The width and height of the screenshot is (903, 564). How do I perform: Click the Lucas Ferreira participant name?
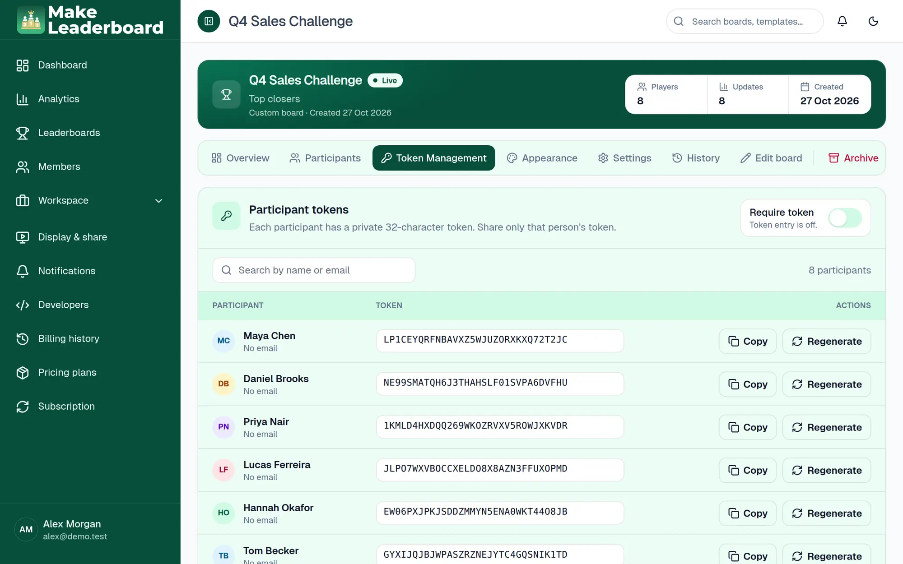pos(277,465)
